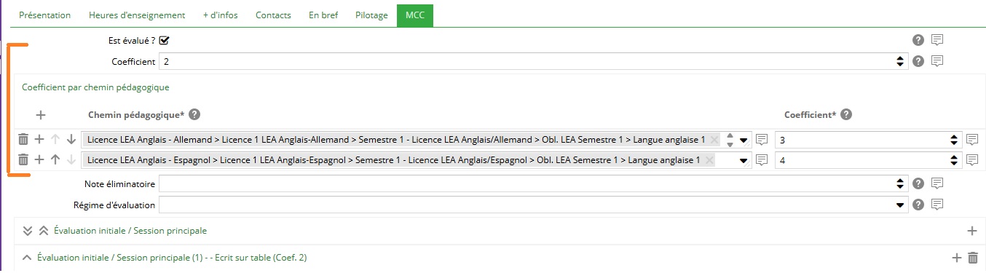Collapse the Ecrit sur table evaluation section

(27, 258)
